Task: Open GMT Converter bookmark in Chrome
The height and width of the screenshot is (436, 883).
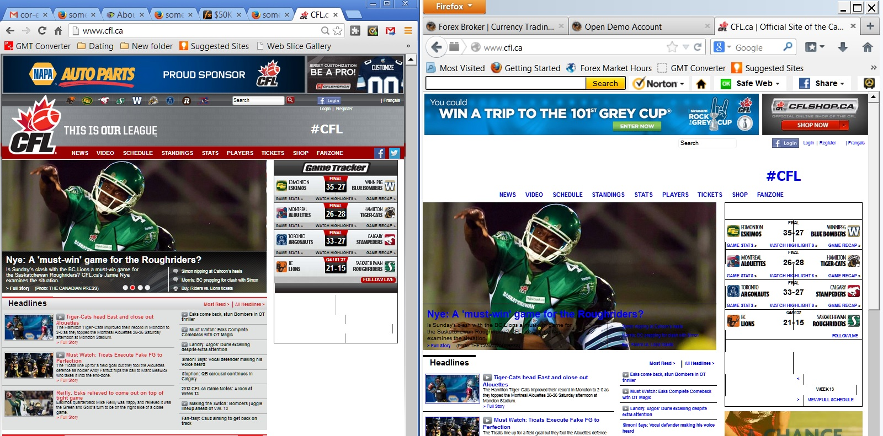Action: 38,46
